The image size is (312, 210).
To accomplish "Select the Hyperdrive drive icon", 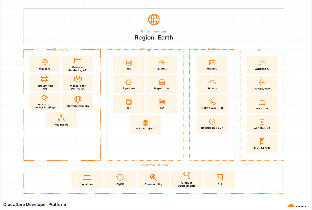I will pos(162,82).
